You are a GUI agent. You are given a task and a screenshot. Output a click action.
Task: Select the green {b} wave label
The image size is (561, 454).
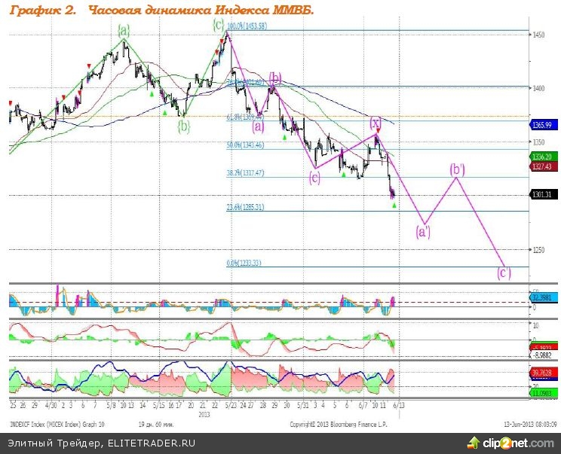pyautogui.click(x=183, y=126)
